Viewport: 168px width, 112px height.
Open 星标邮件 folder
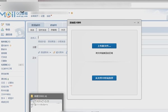click(x=5, y=46)
